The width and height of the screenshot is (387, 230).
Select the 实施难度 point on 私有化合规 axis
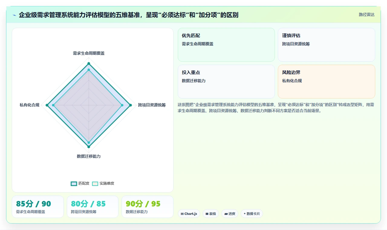click(53, 105)
